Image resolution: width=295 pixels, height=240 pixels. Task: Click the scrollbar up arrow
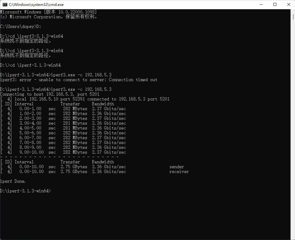pyautogui.click(x=293, y=11)
